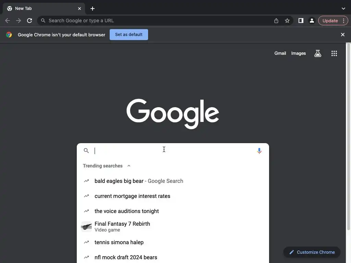The image size is (351, 263).
Task: Click the Set as default button
Action: pyautogui.click(x=129, y=35)
